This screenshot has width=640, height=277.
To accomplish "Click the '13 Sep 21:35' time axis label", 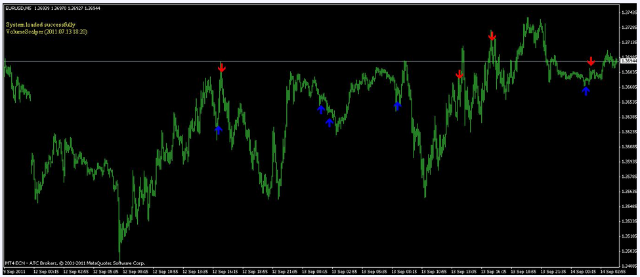I will click(x=554, y=271).
